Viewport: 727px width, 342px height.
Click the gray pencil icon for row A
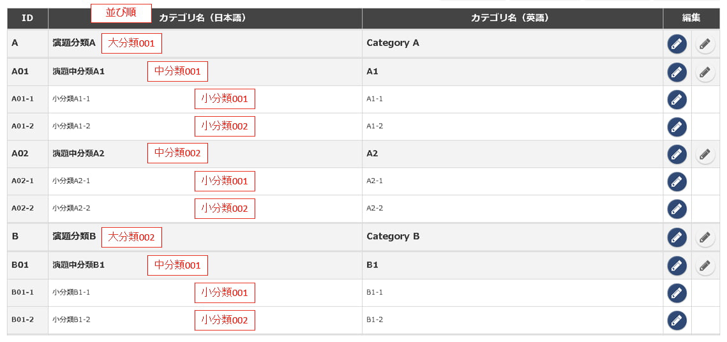coord(705,44)
